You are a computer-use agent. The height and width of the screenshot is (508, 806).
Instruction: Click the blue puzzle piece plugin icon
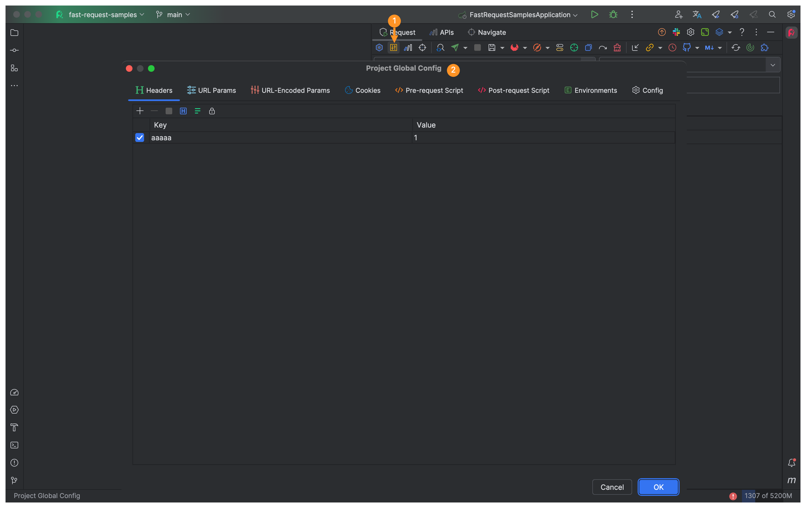pos(765,47)
